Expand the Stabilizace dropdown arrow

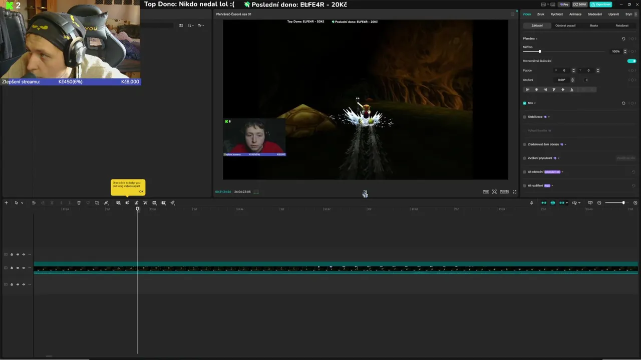(x=549, y=117)
